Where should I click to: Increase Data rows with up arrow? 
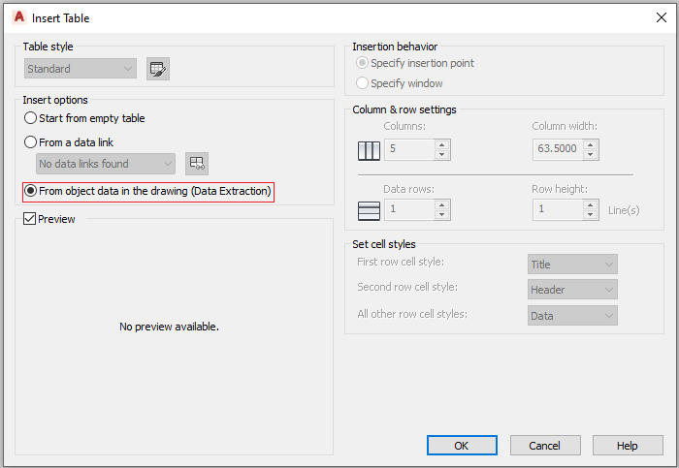(441, 205)
